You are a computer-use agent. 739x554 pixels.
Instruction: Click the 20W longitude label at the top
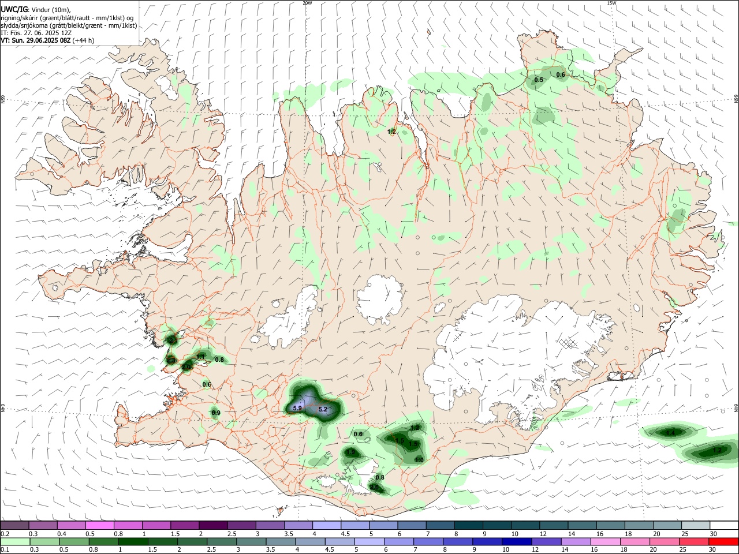(x=307, y=3)
